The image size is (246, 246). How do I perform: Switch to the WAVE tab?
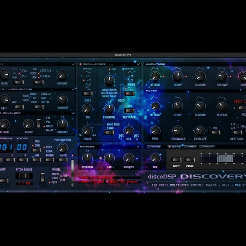[154, 147]
